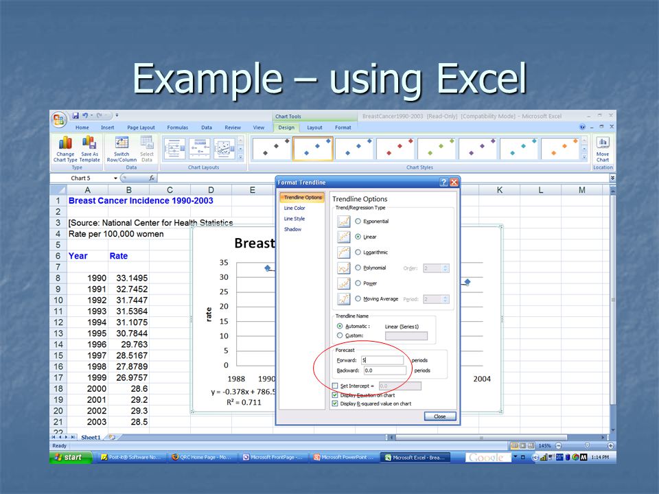Select the Moving Average radio button
The width and height of the screenshot is (659, 494).
pos(358,298)
